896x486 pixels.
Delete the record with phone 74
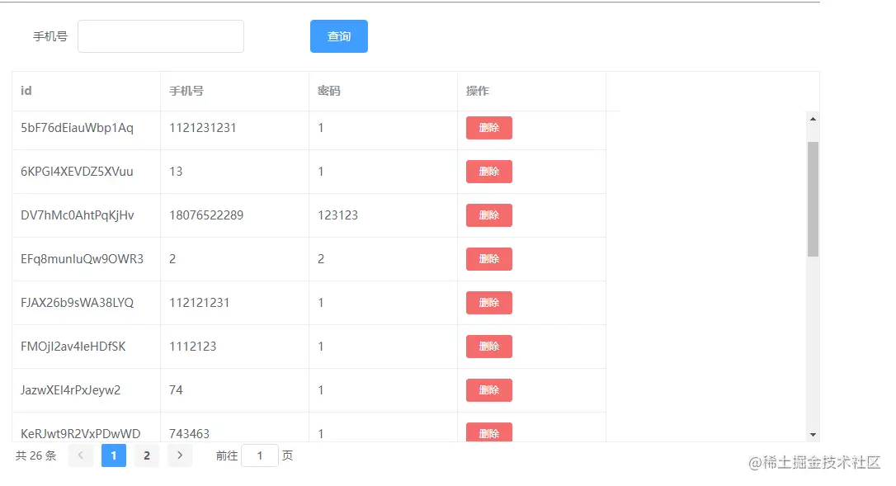click(x=488, y=389)
